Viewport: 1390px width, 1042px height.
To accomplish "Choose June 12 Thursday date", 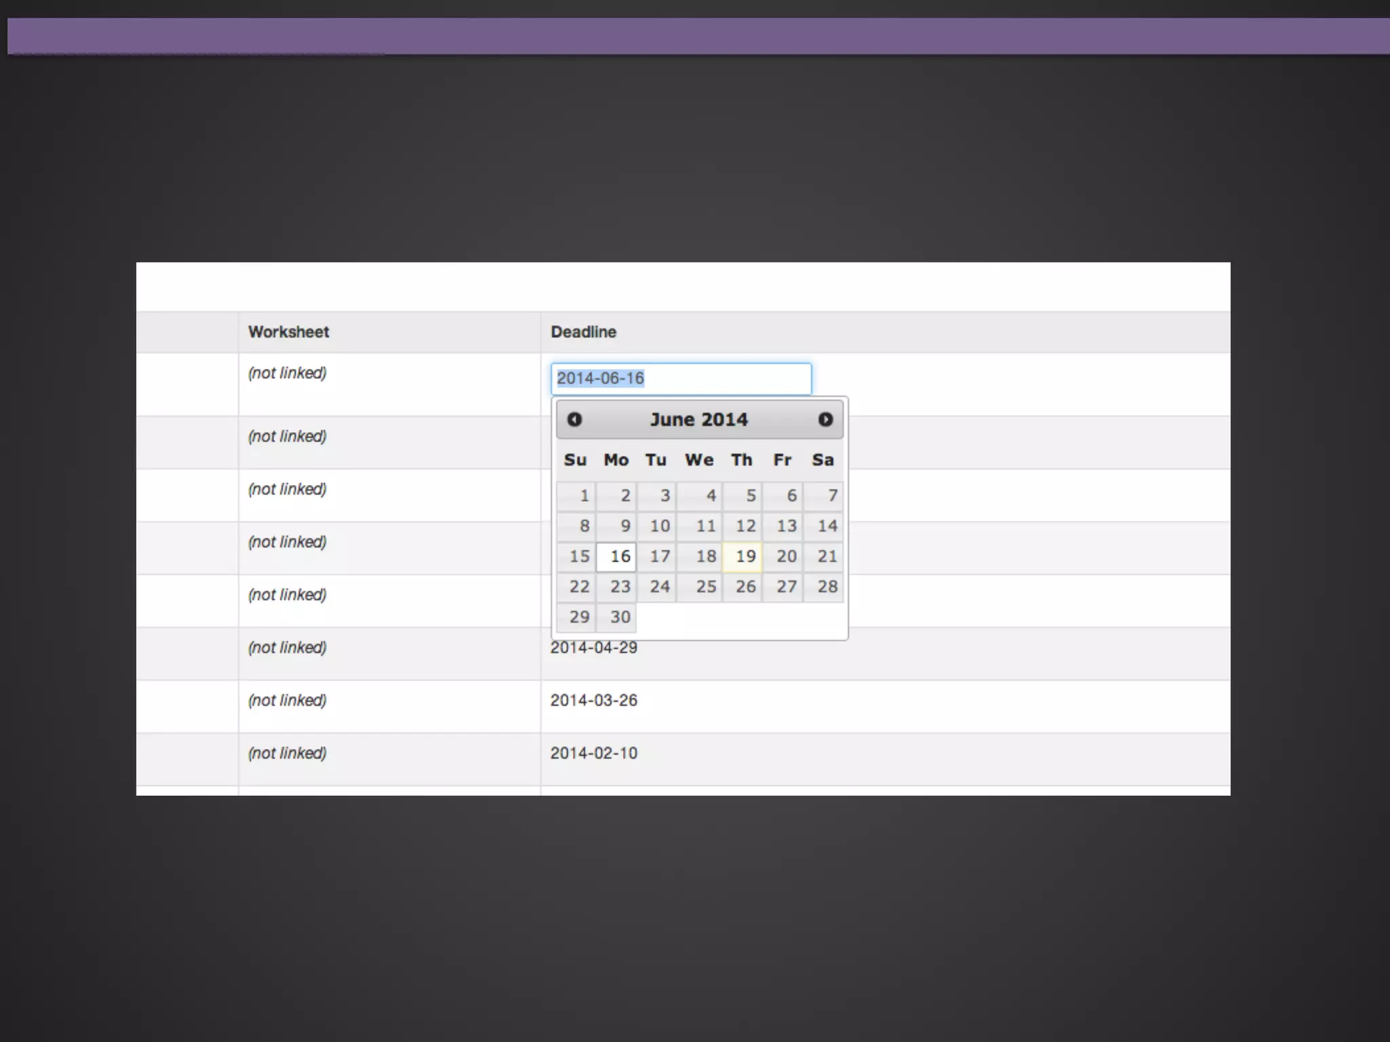I will 742,526.
